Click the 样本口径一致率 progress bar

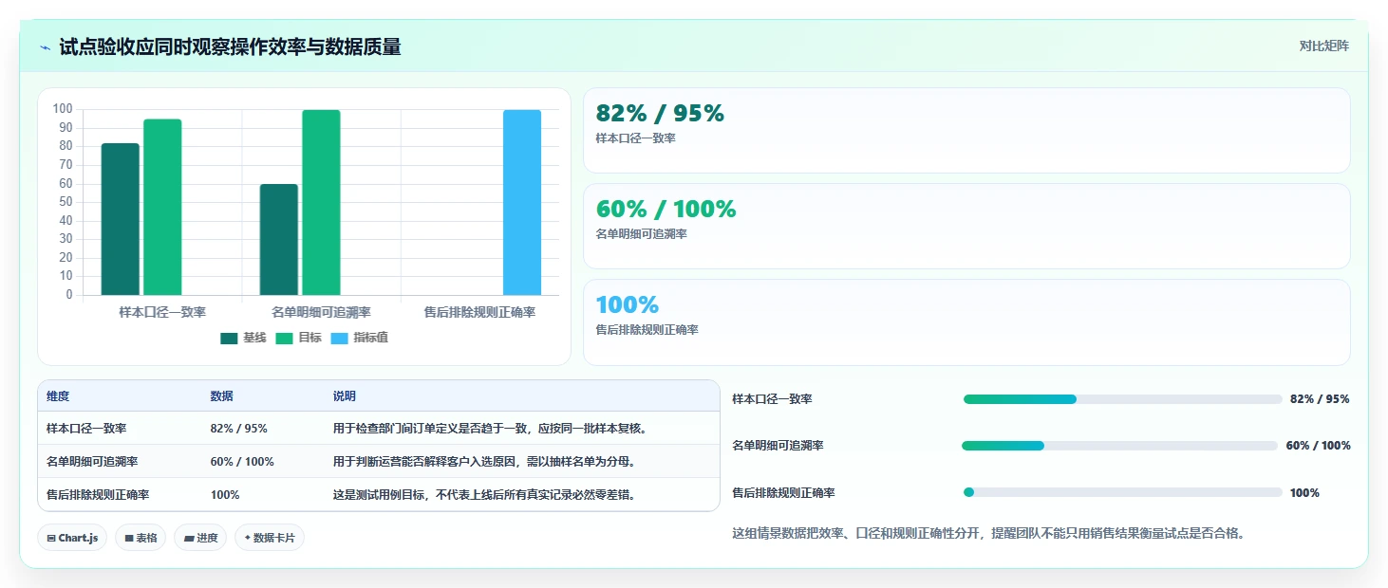coord(1122,399)
